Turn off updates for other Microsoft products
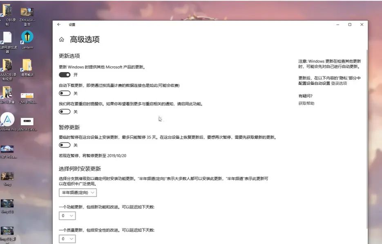The width and height of the screenshot is (382, 244). [65, 75]
